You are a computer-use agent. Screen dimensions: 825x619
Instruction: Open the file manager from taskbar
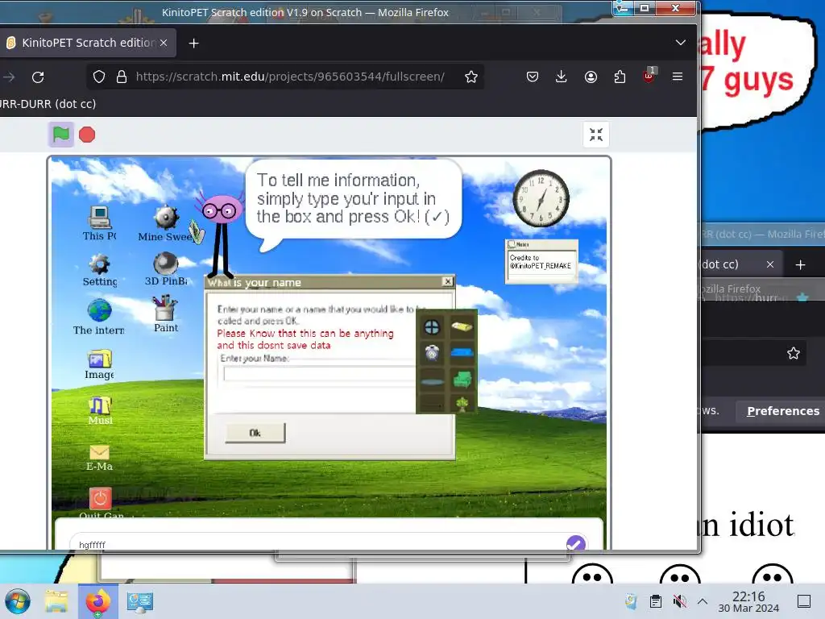point(56,601)
